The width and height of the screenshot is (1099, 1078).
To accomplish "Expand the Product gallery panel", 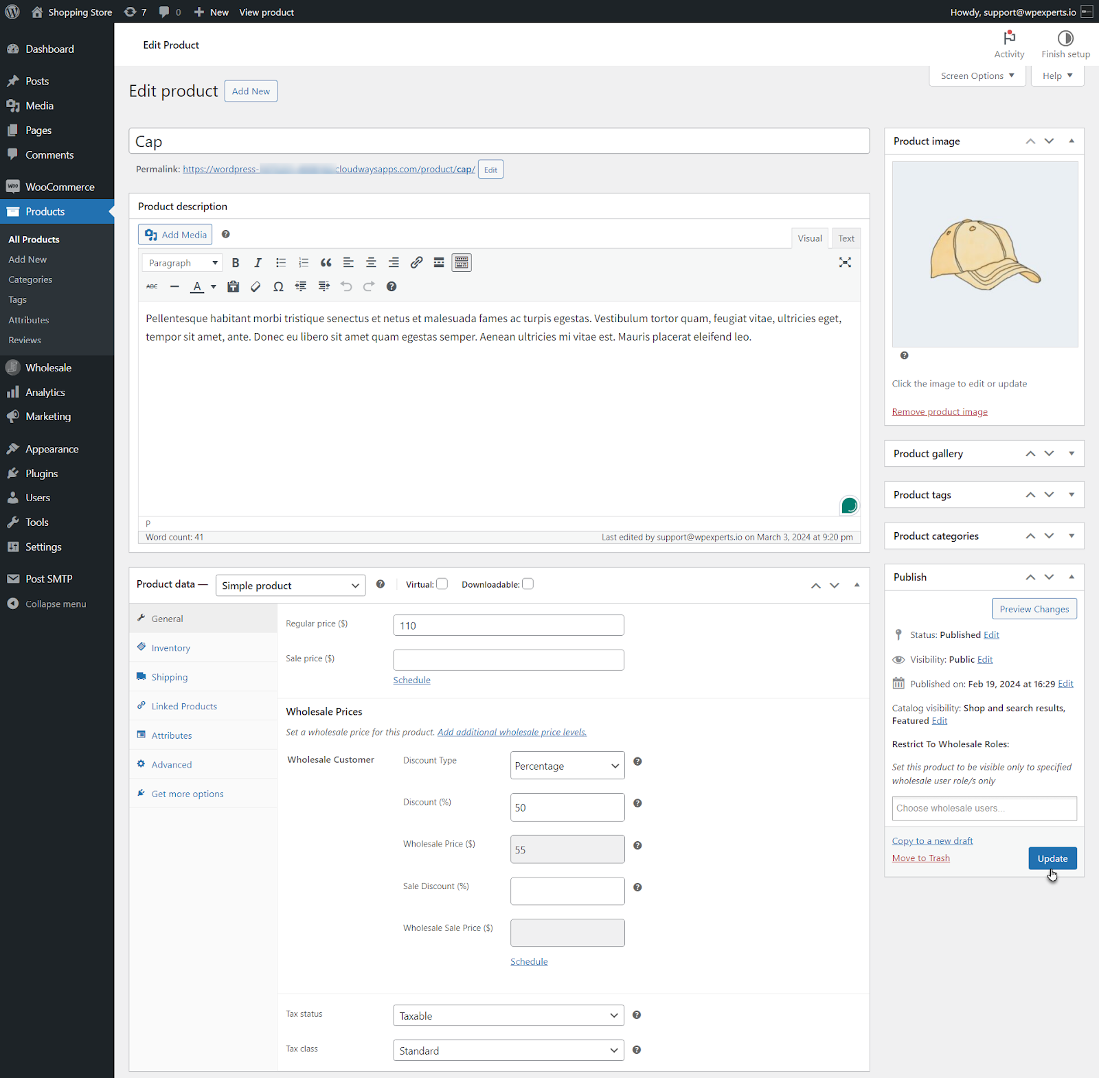I will point(1072,453).
